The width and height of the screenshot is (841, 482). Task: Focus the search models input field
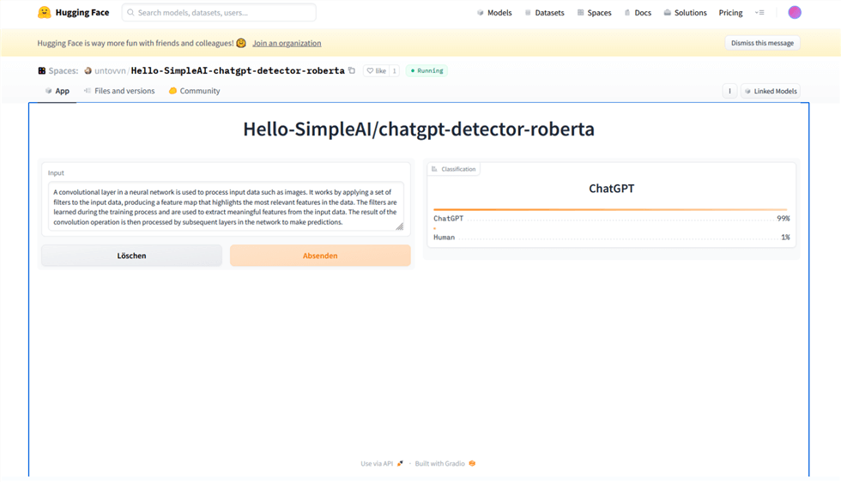[219, 12]
